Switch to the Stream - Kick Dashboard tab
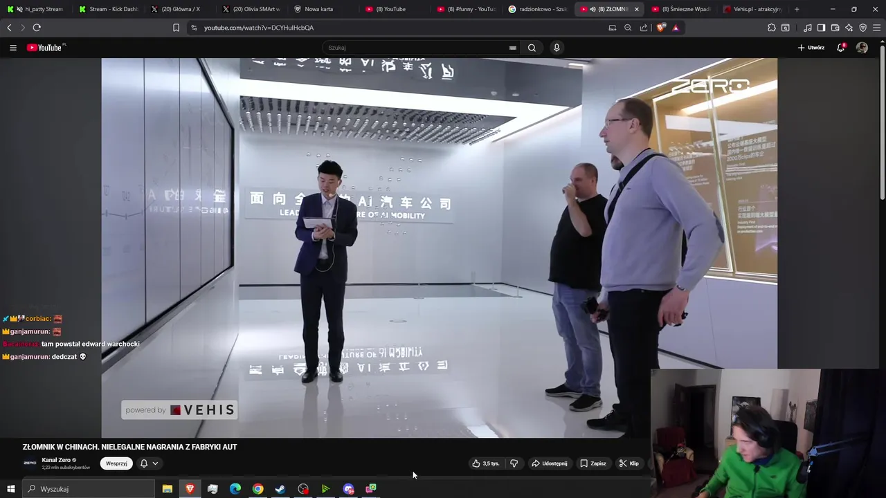Screen dimensions: 886x498 pos(108,9)
